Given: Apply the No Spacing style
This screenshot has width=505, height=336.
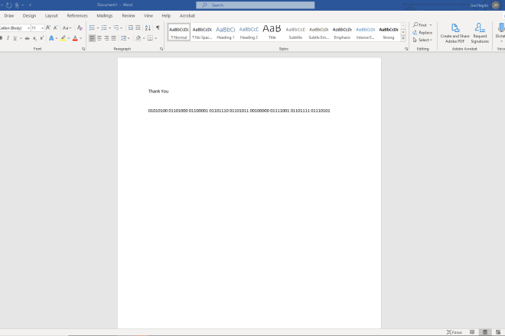Looking at the screenshot, I should click(202, 32).
